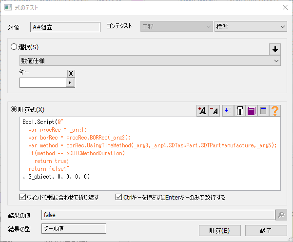Toggle the Ctrl-less Enter line break checkbox
The image size is (293, 242).
pyautogui.click(x=119, y=198)
